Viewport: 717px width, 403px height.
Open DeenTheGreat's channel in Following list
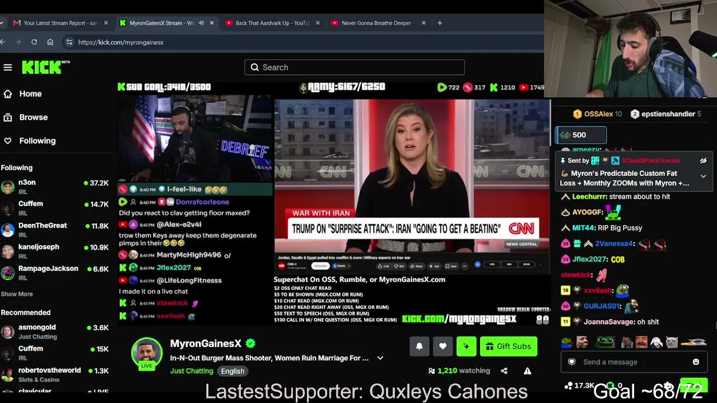coord(55,230)
